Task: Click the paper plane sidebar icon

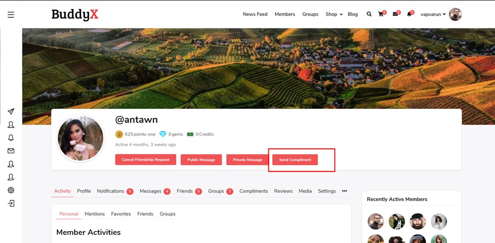Action: pyautogui.click(x=11, y=111)
